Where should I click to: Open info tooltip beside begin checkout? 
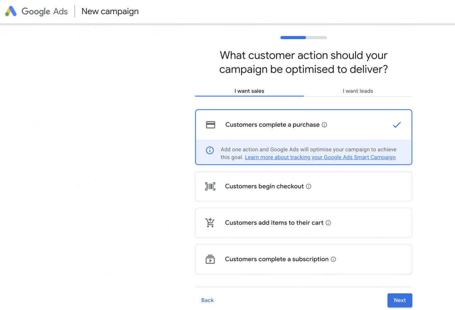pyautogui.click(x=309, y=186)
